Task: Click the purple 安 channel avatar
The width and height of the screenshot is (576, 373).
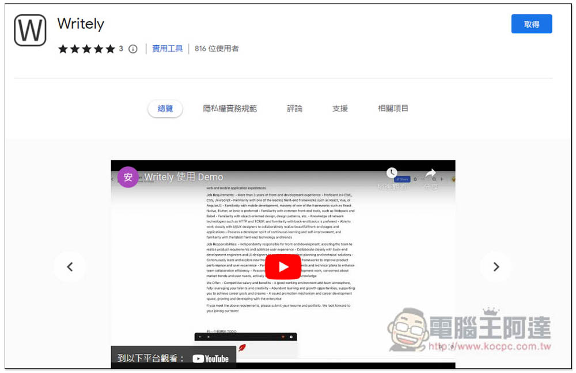Action: (128, 177)
